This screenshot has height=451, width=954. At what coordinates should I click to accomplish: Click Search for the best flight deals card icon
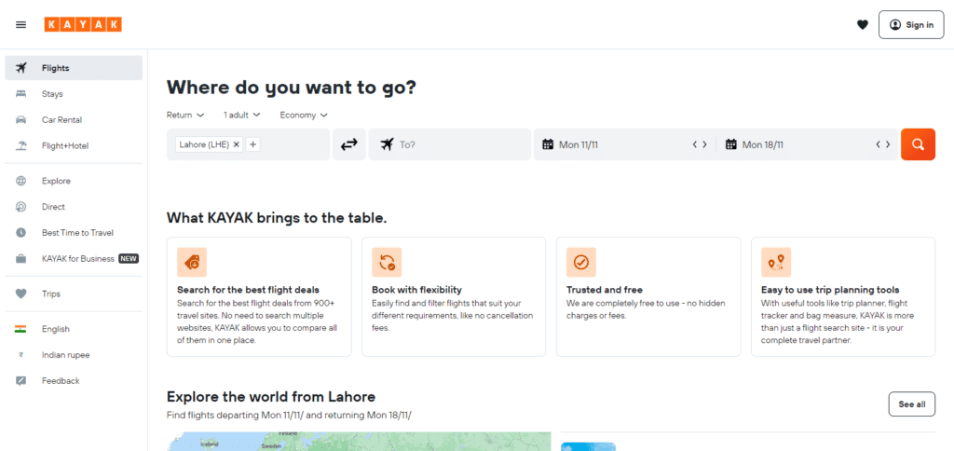point(192,263)
